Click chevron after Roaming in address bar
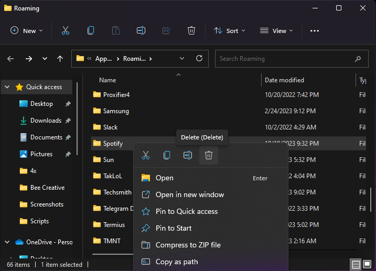Viewport: 376px width, 271px height. coord(151,59)
